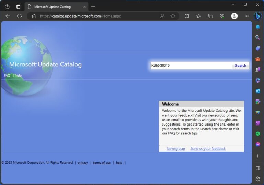Open the sidebar OneNote icon
Screen dimensions: 264x185
coord(257,123)
